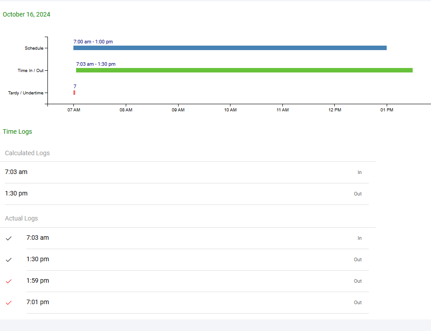Click the Out label on the 7:01 pm row
This screenshot has width=431, height=331.
click(358, 302)
